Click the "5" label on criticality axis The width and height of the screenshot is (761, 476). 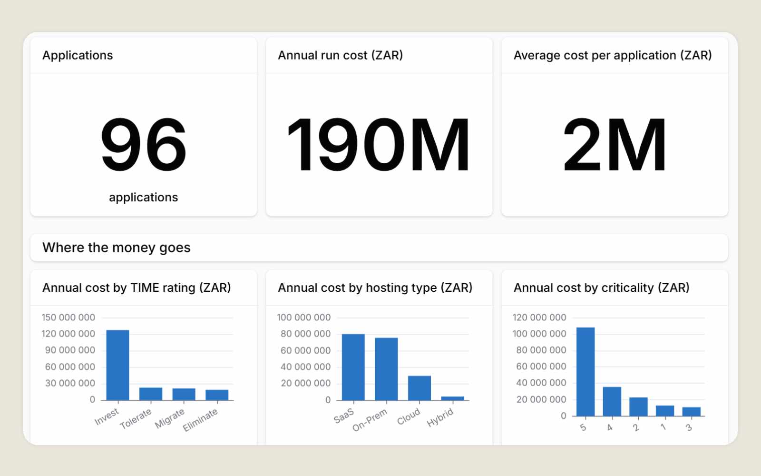(583, 427)
